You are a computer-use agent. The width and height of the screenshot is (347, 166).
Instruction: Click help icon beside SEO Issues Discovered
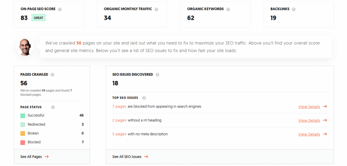coord(157,75)
